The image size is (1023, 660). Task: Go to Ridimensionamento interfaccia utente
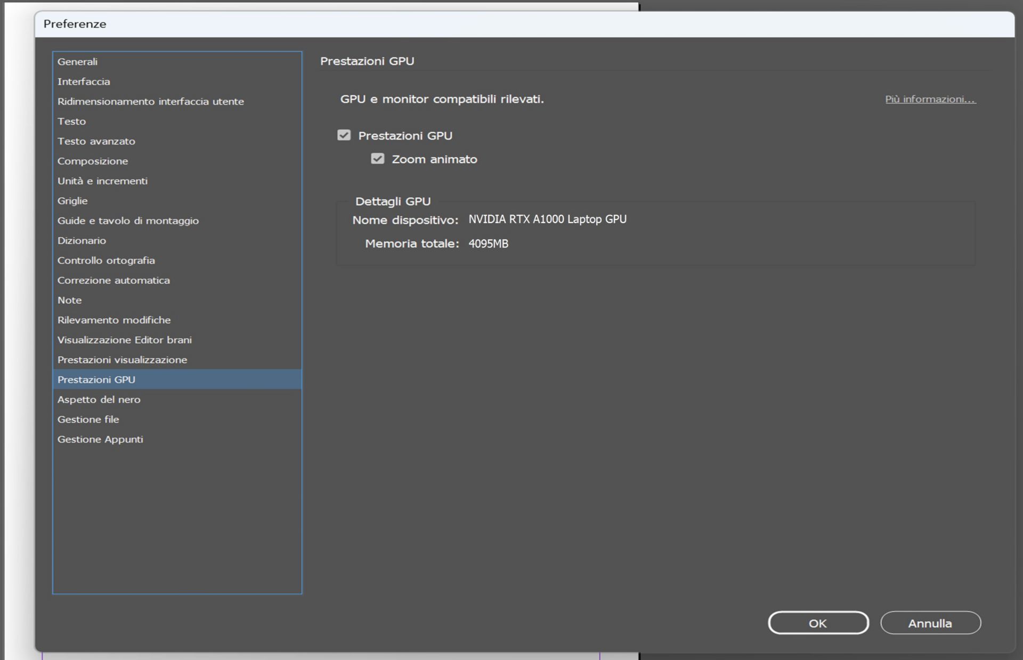[x=150, y=101]
